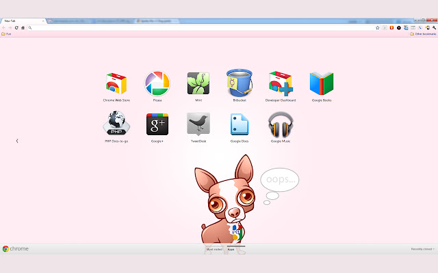Click the back navigation arrow
Viewport: 438px width, 273px height.
pos(3,27)
